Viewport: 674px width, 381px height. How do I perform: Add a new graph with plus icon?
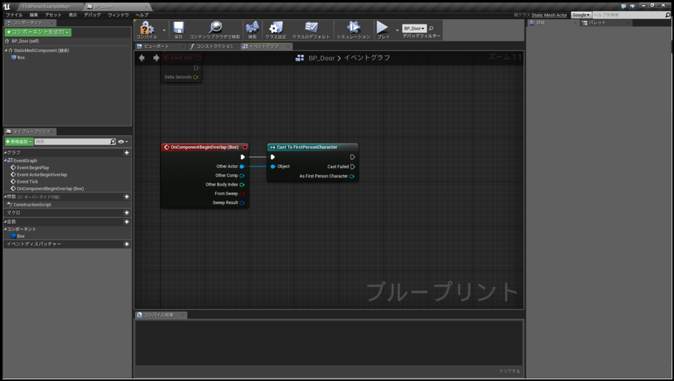[127, 153]
